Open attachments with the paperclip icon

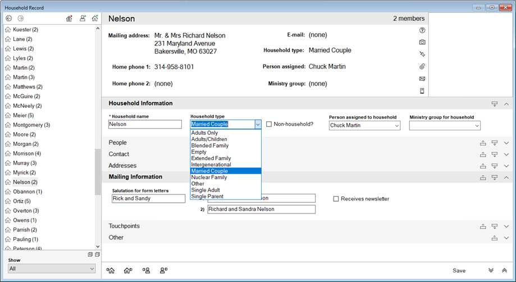pyautogui.click(x=422, y=66)
